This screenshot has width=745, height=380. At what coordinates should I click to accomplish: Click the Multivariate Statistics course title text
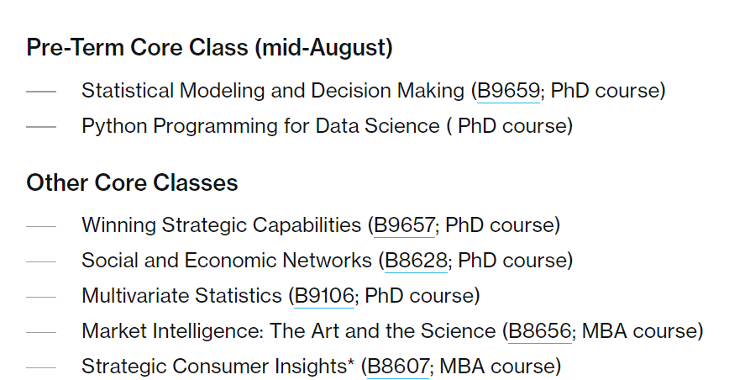coord(181,296)
